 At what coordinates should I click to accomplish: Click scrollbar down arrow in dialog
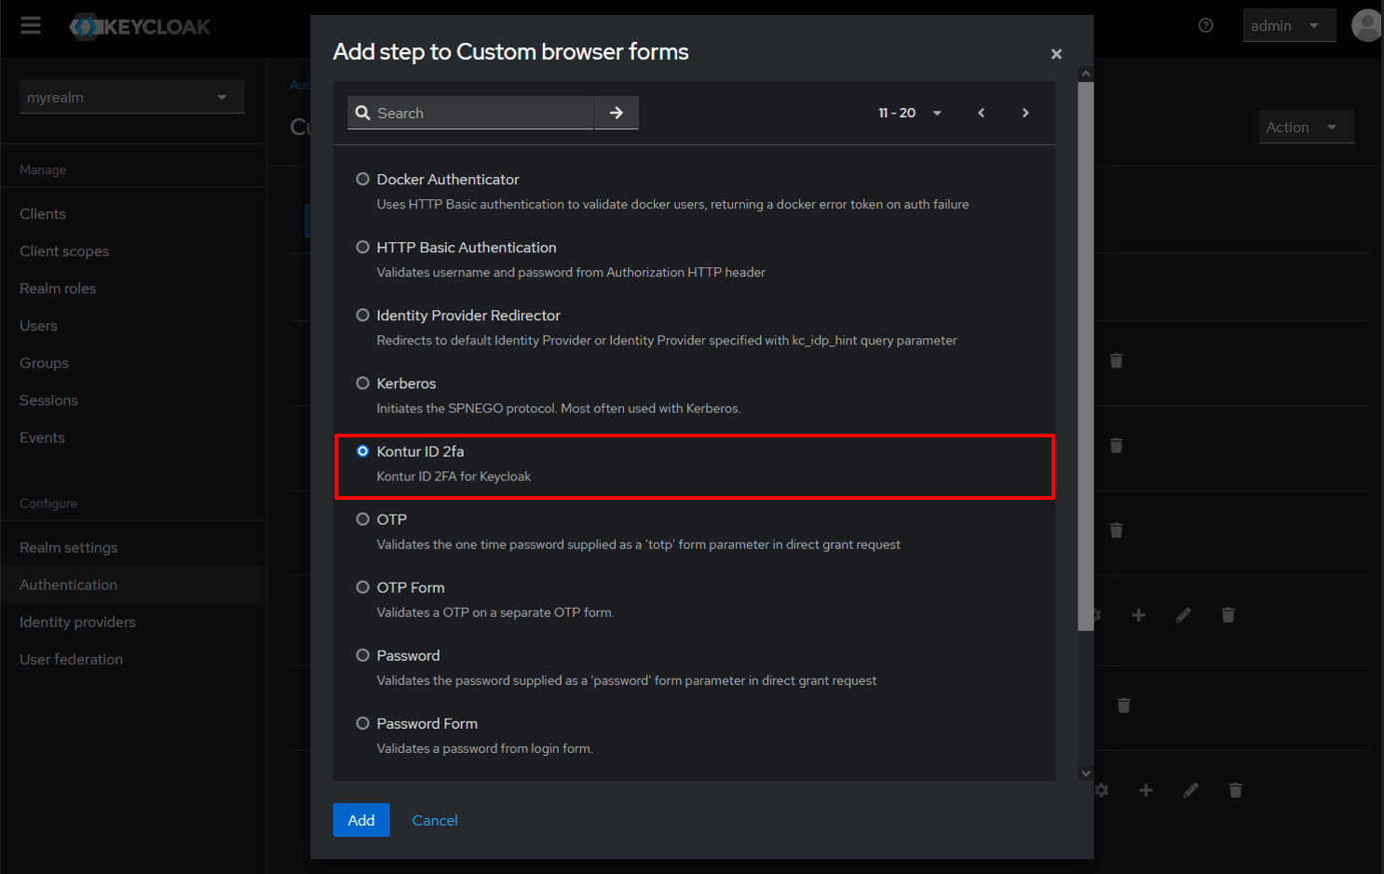click(1086, 773)
